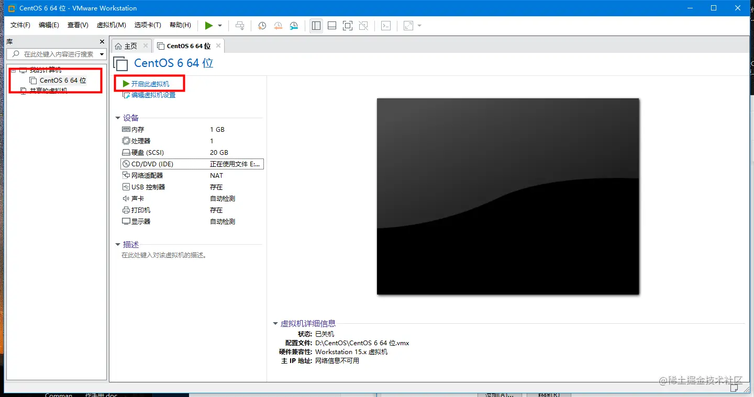Viewport: 754px width, 397px height.
Task: Select the 网络适配器 device row
Action: (x=192, y=176)
